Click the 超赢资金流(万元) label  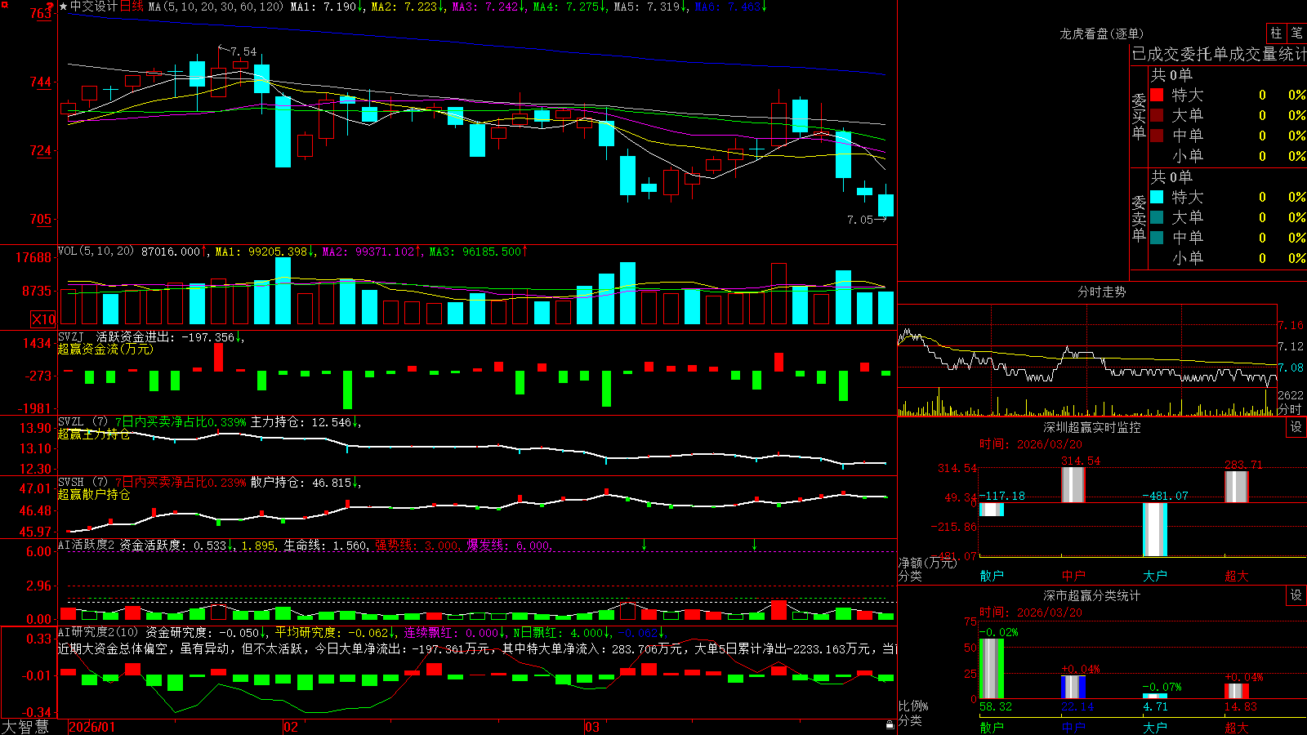pyautogui.click(x=105, y=350)
